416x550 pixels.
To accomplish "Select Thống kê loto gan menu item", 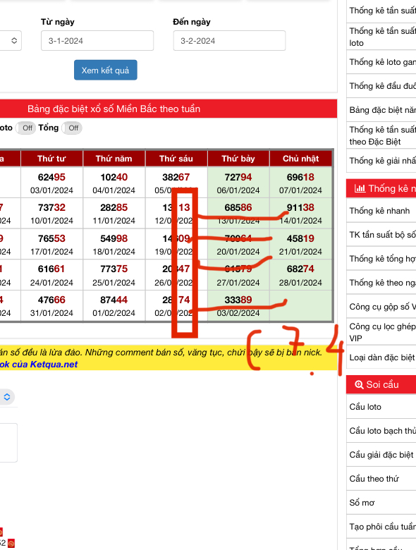I will click(x=381, y=62).
